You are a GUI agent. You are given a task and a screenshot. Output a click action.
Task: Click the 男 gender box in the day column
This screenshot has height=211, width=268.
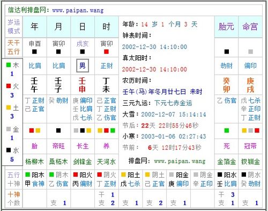[x=83, y=66]
